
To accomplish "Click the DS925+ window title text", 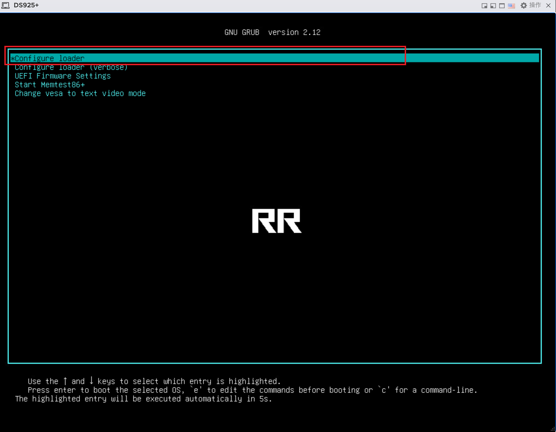I will [26, 5].
